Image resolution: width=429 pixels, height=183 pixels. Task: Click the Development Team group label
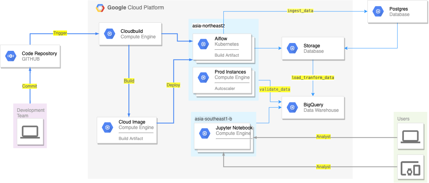(31, 113)
